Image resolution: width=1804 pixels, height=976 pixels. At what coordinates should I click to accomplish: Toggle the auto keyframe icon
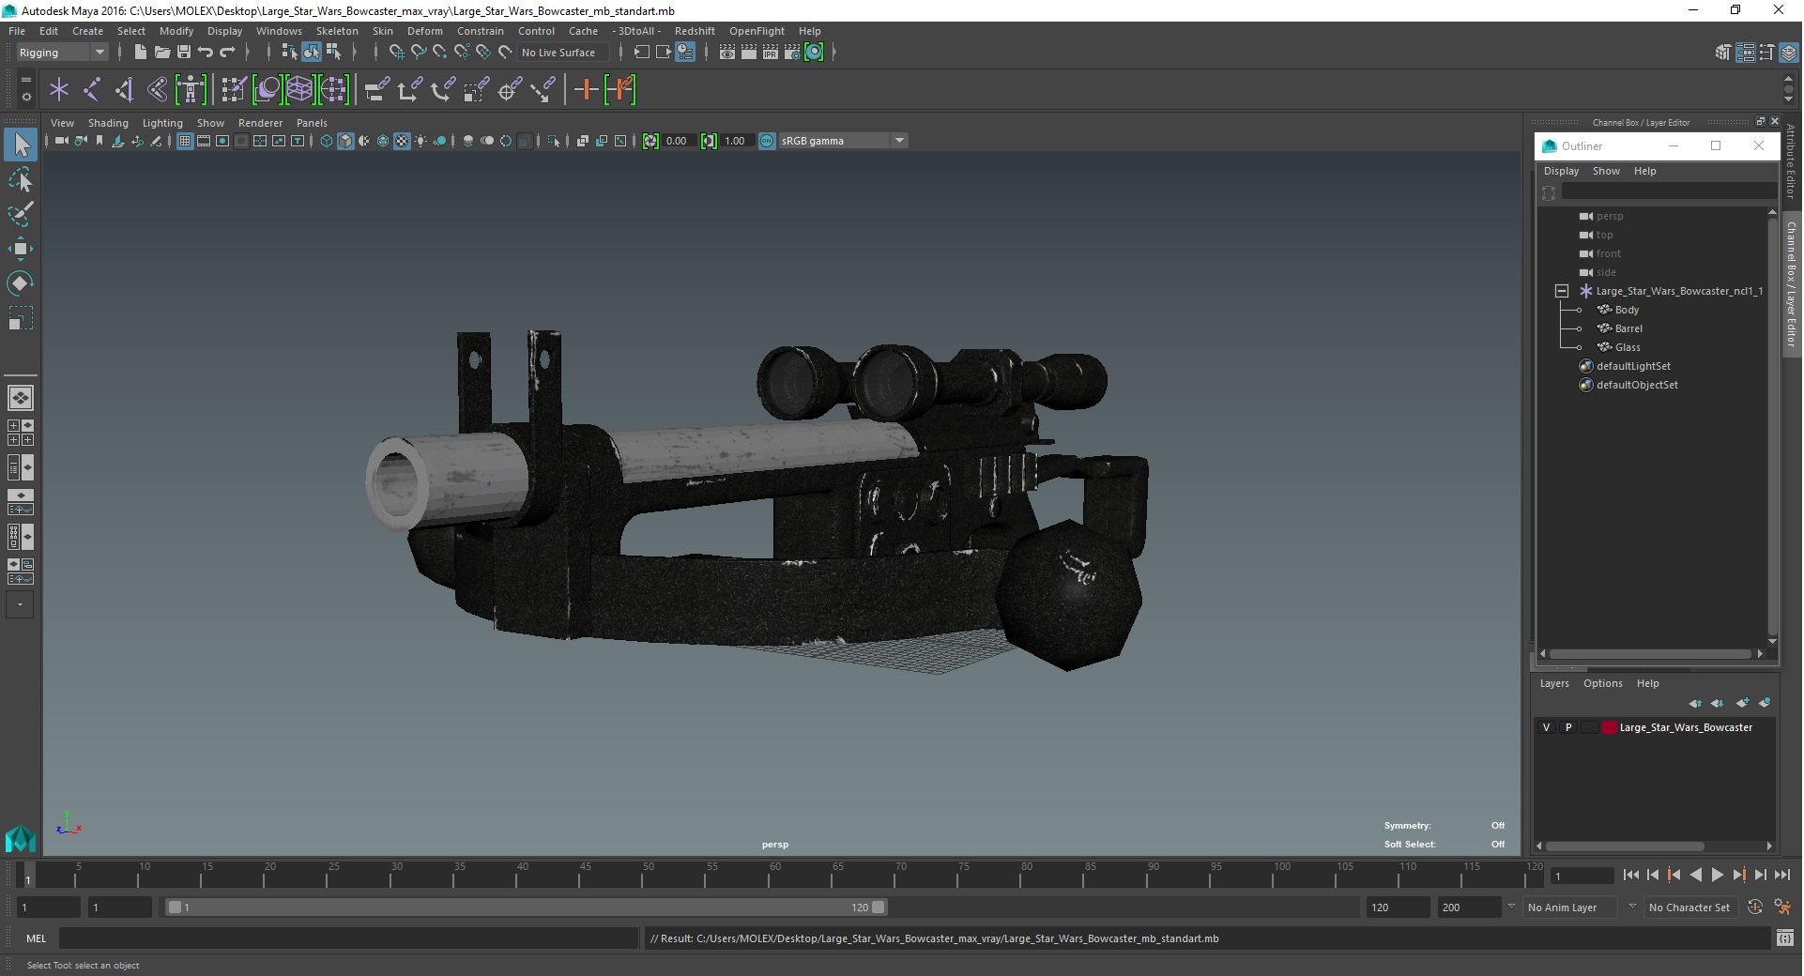click(x=1755, y=907)
